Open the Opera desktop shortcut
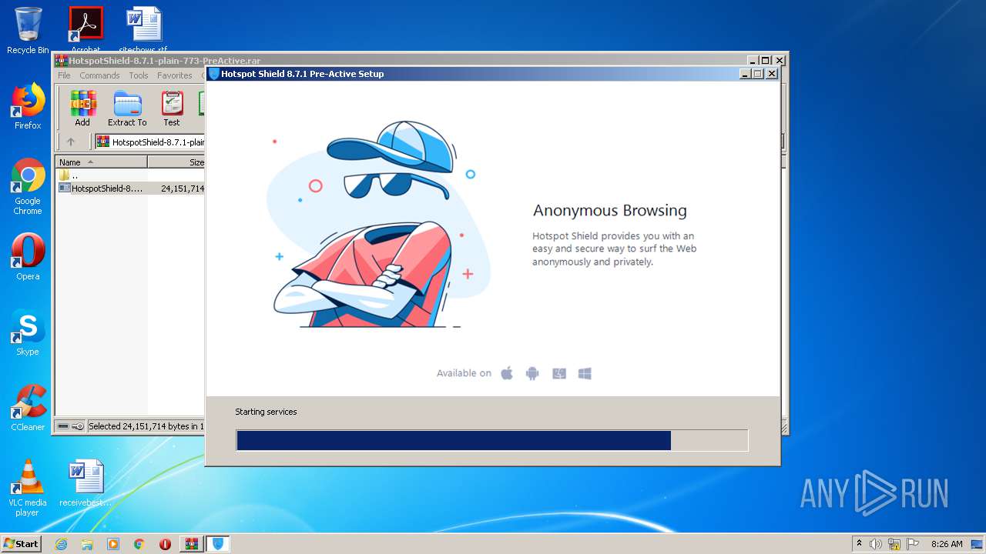986x554 pixels. [28, 257]
